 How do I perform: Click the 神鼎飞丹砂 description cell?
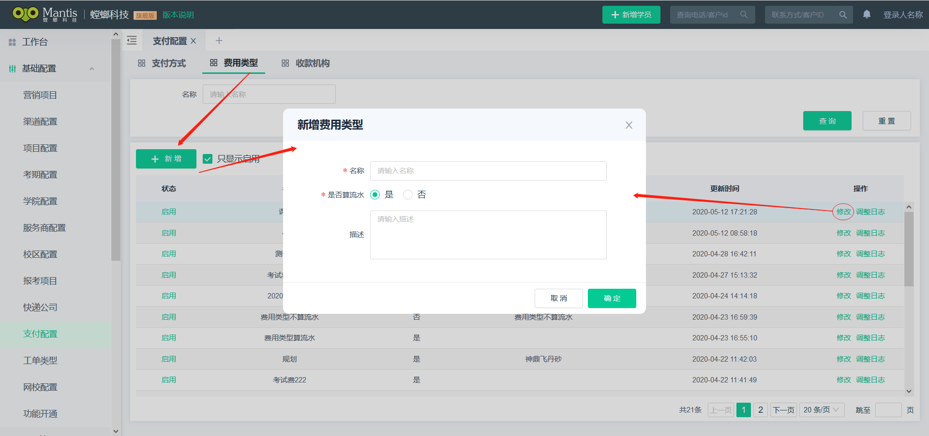pyautogui.click(x=543, y=359)
